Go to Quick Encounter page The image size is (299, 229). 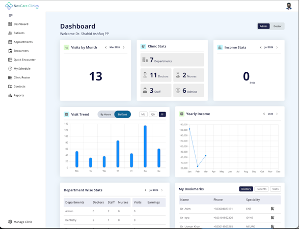click(x=22, y=60)
